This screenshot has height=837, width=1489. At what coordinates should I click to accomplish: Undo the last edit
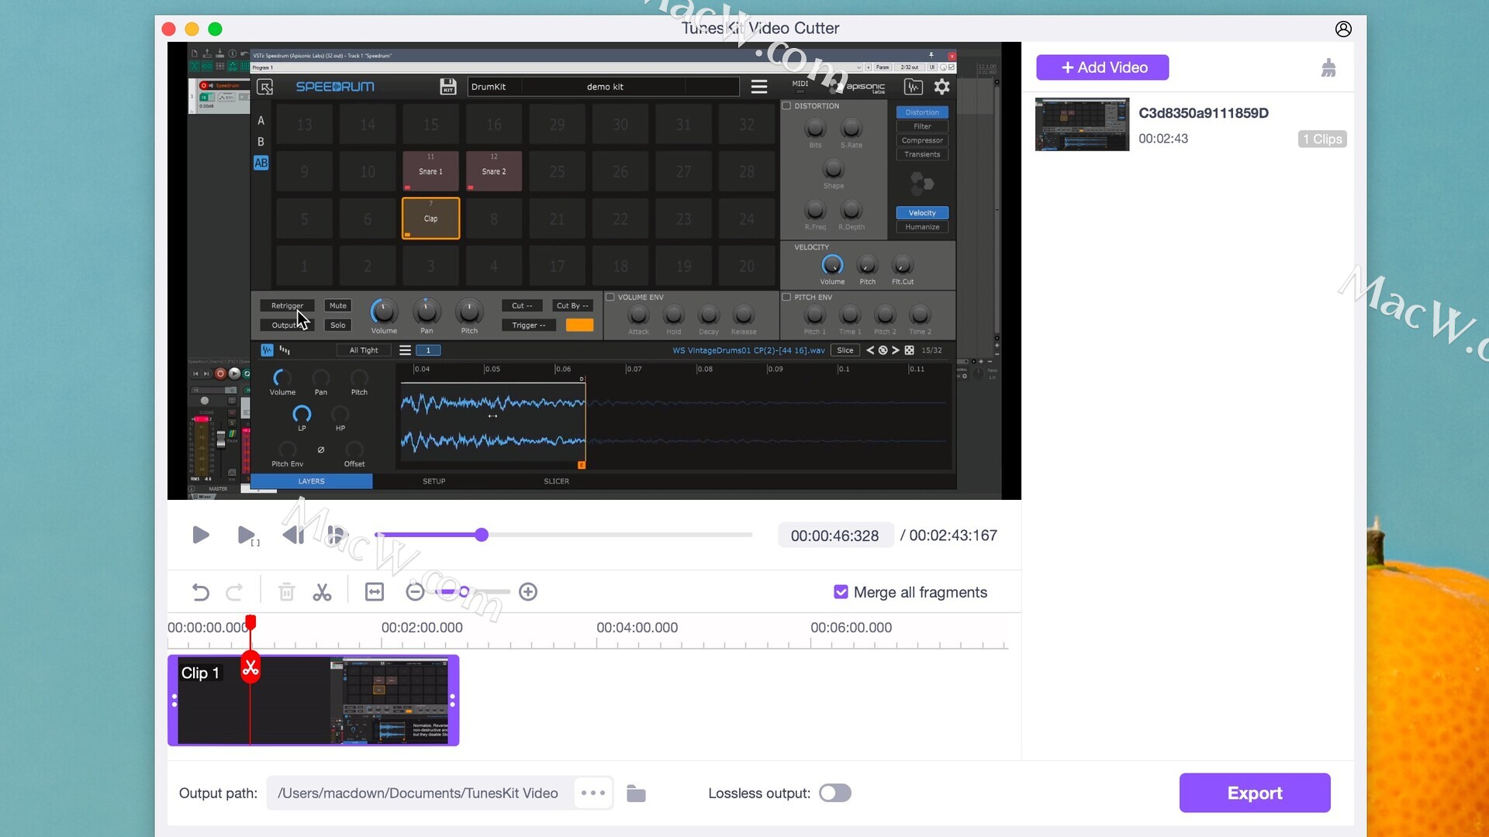[x=200, y=592]
